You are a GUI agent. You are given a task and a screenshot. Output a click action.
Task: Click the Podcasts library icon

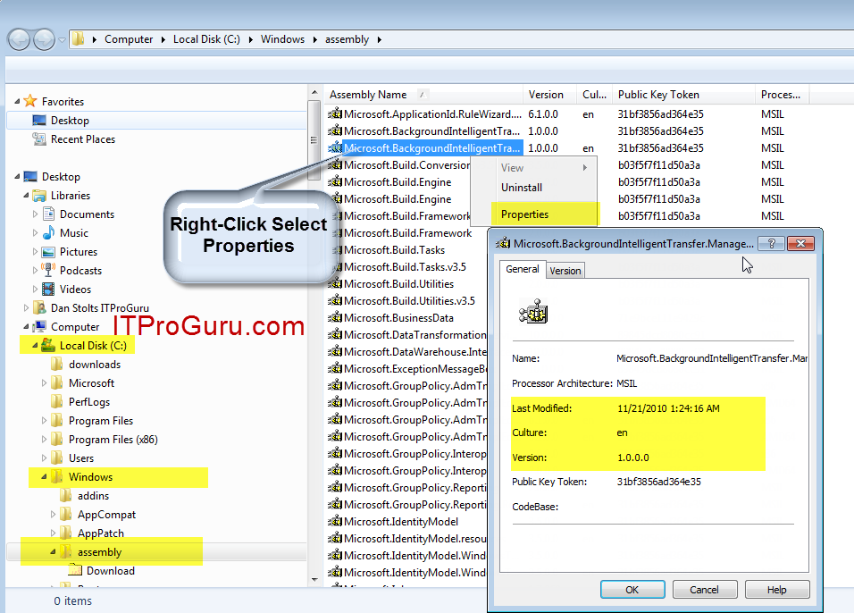click(x=48, y=270)
